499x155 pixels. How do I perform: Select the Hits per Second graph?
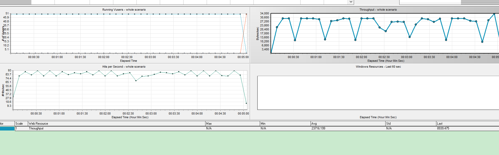(x=125, y=91)
